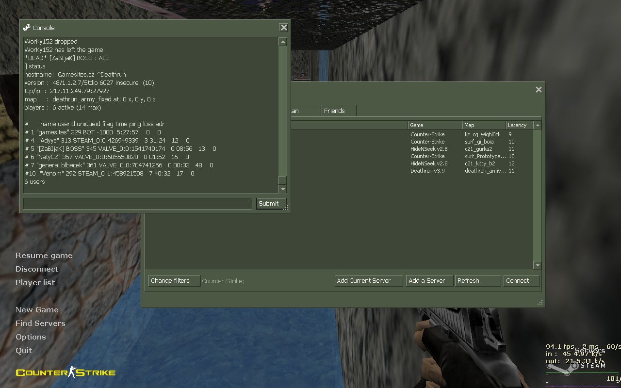
Task: Sort servers by Game column
Action: click(435, 125)
